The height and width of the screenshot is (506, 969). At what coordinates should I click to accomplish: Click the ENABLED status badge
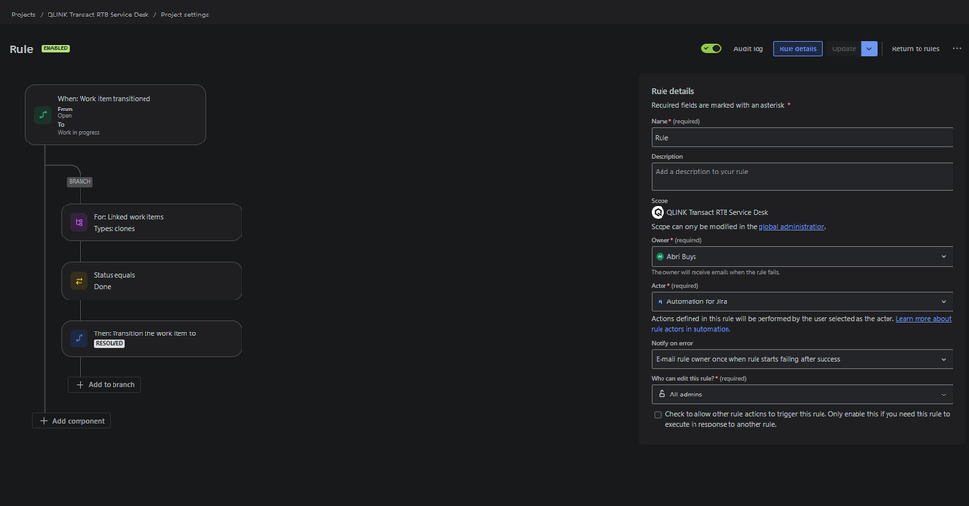click(x=55, y=48)
